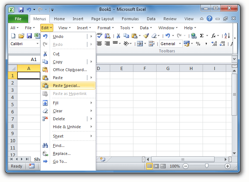
Task: Toggle Minimize the Ribbon caret button
Action: click(202, 19)
